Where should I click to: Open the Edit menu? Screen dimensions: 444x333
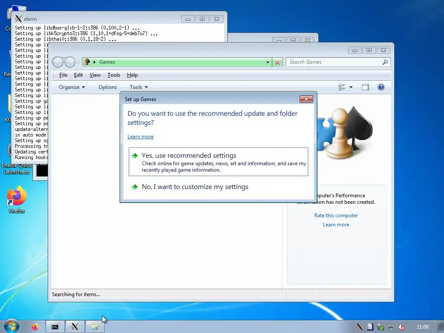tap(78, 75)
